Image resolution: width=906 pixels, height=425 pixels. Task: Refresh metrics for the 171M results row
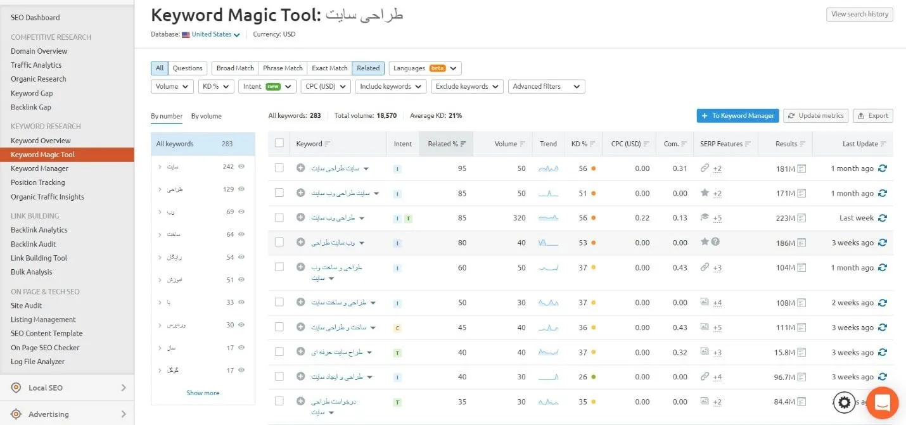point(883,193)
